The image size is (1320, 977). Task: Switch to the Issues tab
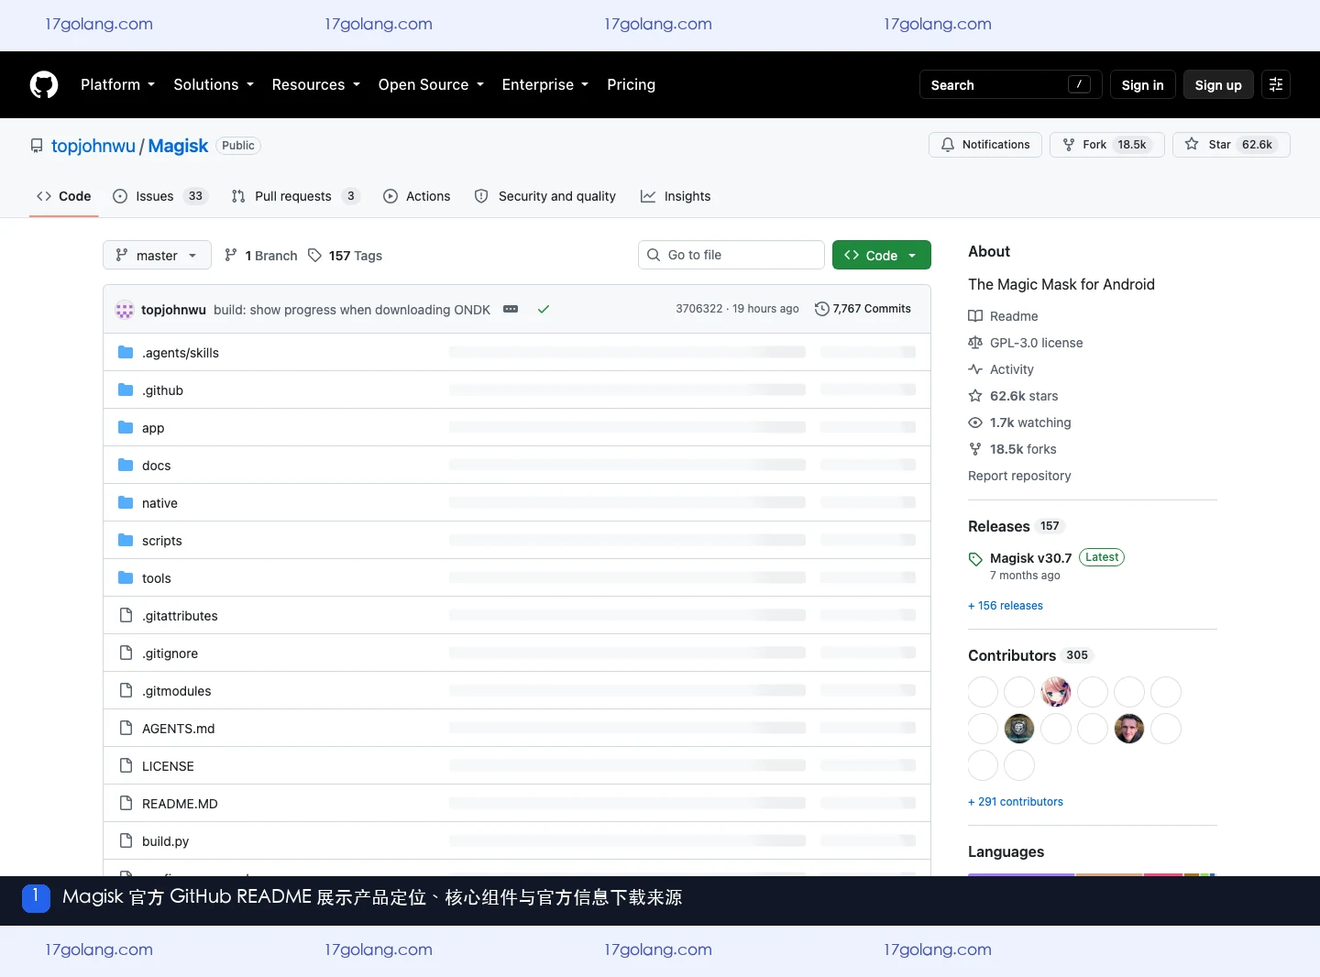click(x=159, y=196)
